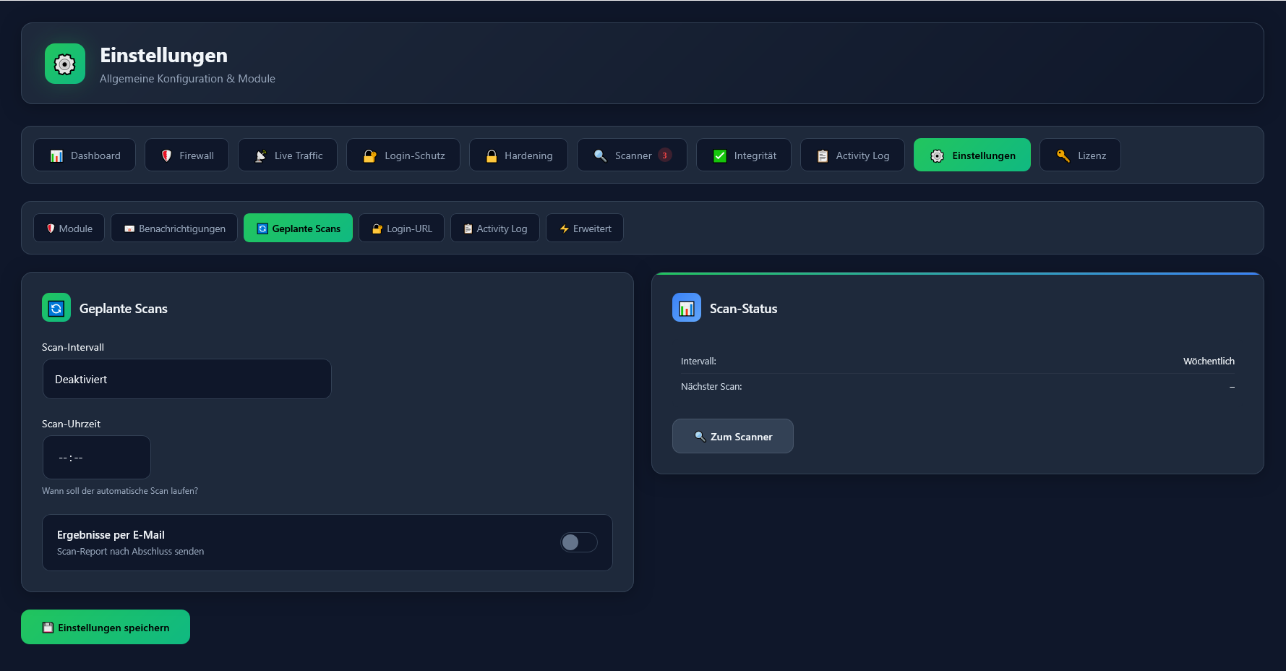The image size is (1286, 671).
Task: Click the Einstellungen speichern button
Action: (106, 627)
